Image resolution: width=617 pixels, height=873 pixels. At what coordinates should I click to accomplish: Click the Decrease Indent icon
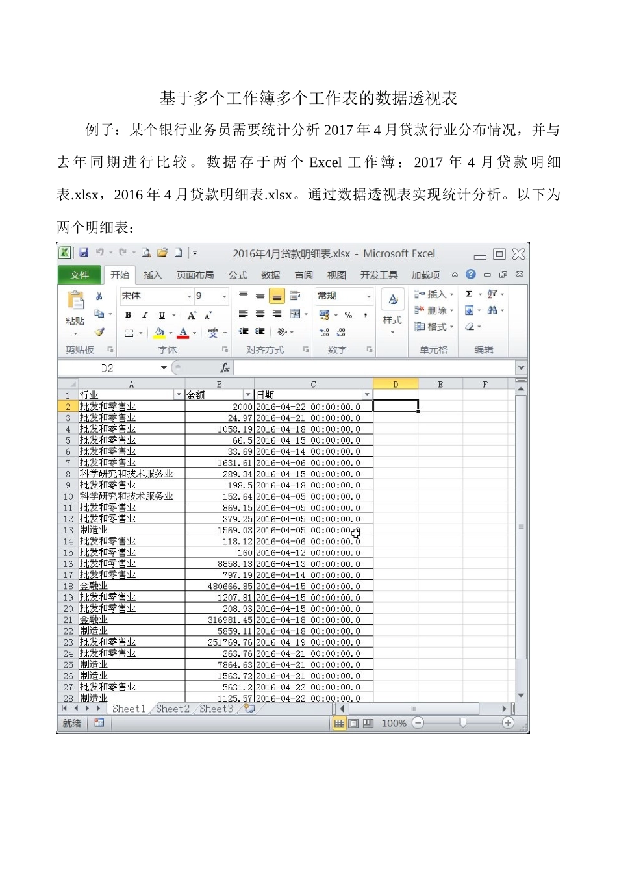[243, 332]
